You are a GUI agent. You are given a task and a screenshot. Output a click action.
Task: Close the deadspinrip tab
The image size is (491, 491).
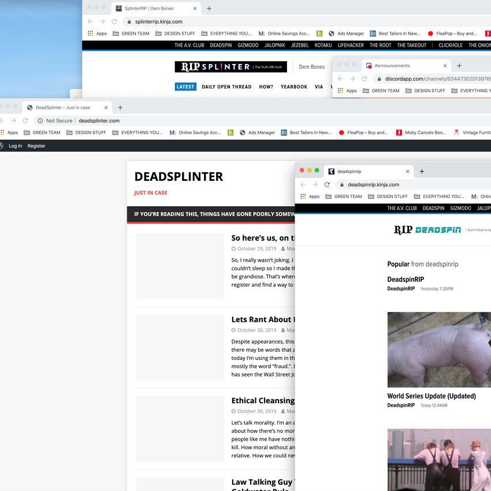pos(407,172)
